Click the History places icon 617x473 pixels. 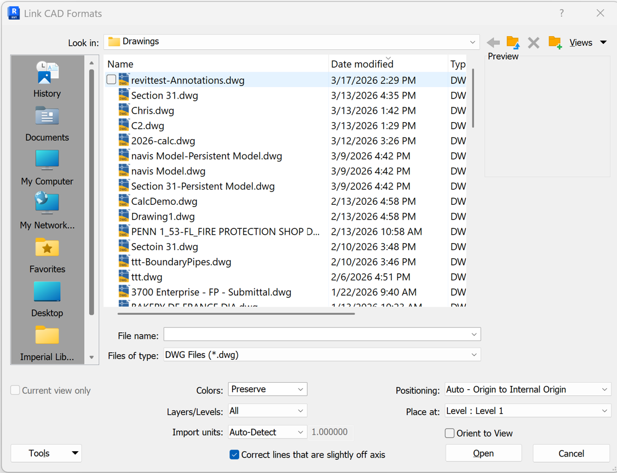tap(47, 73)
